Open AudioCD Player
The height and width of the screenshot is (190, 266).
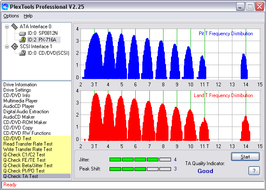[19, 106]
